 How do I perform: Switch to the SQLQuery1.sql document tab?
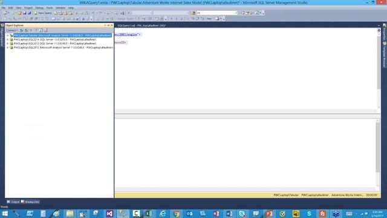click(x=141, y=25)
